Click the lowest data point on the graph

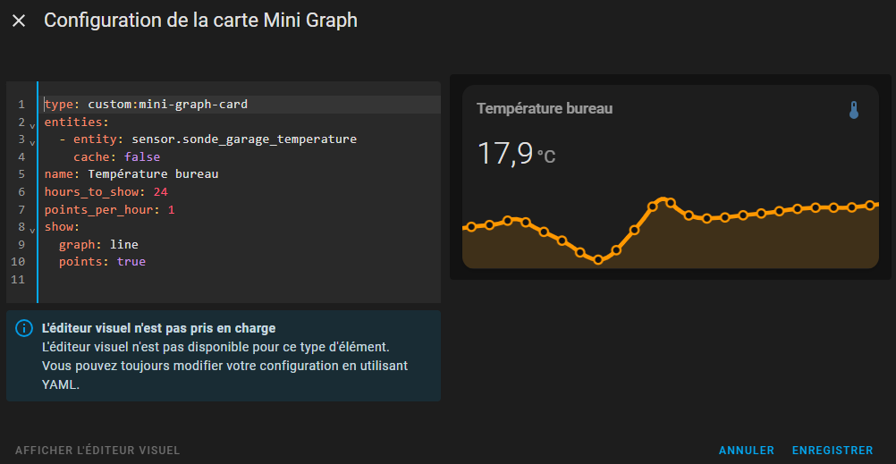tap(598, 260)
